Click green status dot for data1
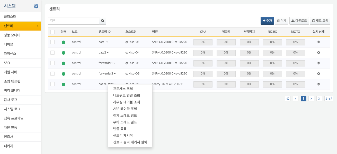This screenshot has width=337, height=154. 64,42
